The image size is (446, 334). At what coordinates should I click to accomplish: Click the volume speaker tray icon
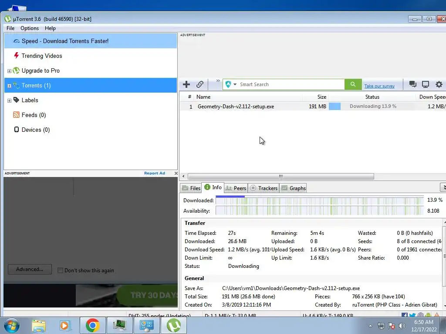click(402, 326)
